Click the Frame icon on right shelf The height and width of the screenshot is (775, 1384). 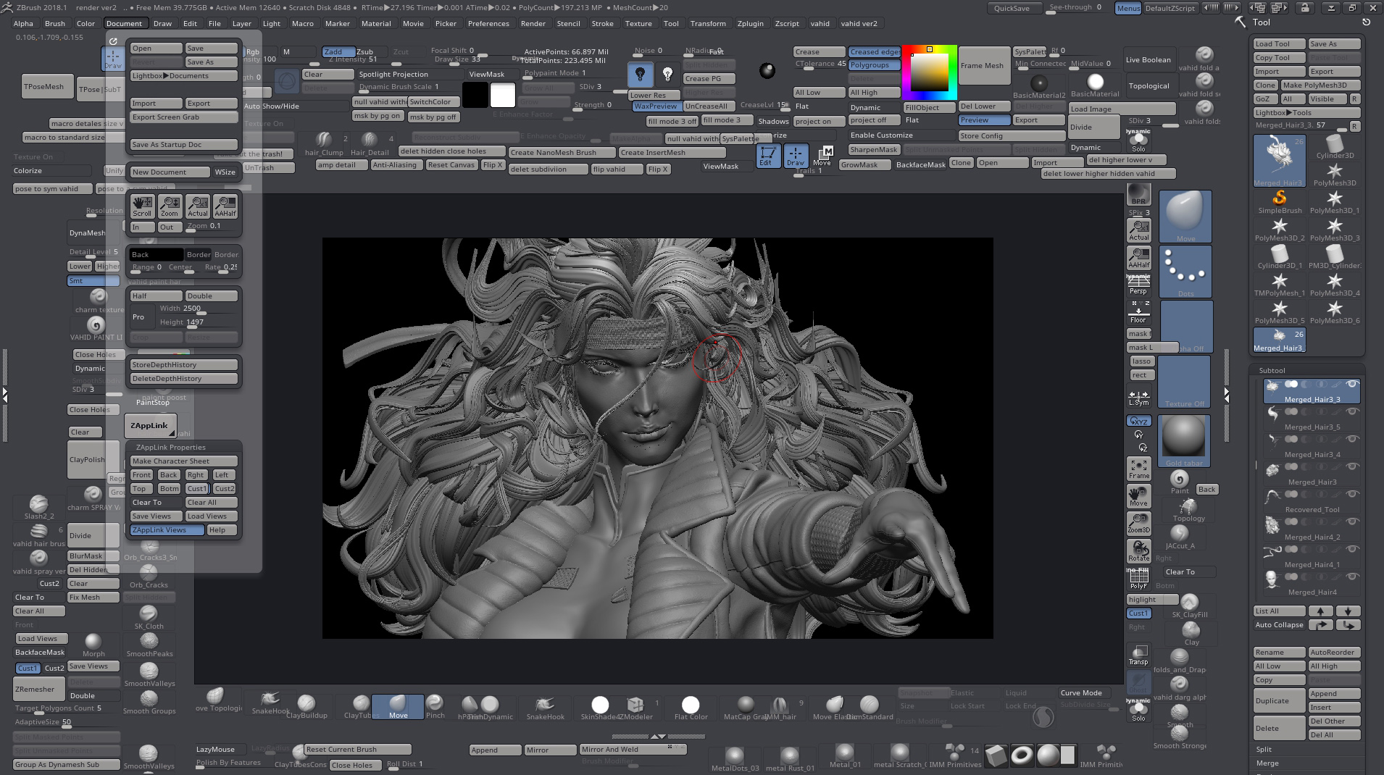click(1138, 469)
